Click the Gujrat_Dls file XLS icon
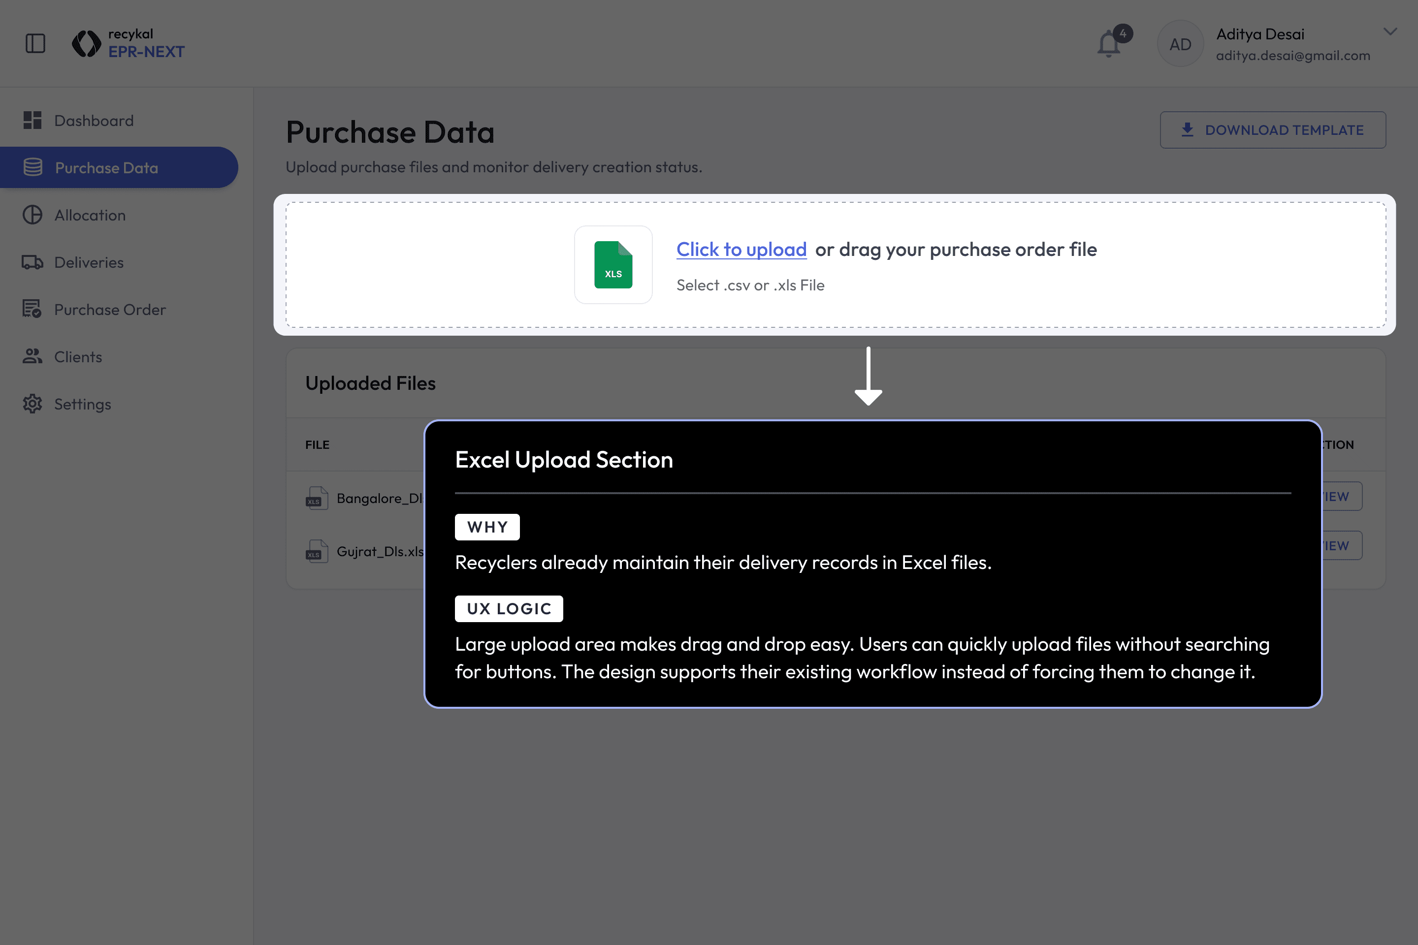The width and height of the screenshot is (1418, 945). coord(317,551)
